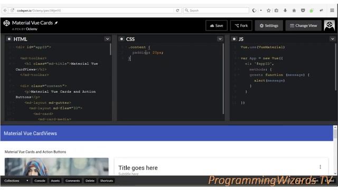Open browser downloads arrow icon

[x=285, y=11]
